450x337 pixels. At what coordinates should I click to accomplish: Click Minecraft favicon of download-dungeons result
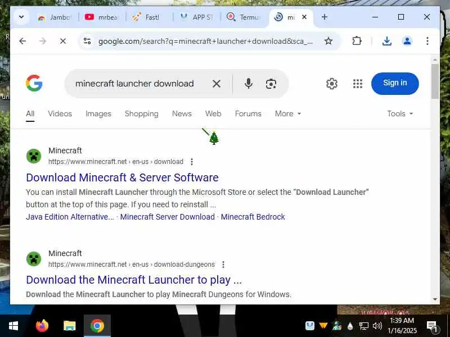(34, 259)
